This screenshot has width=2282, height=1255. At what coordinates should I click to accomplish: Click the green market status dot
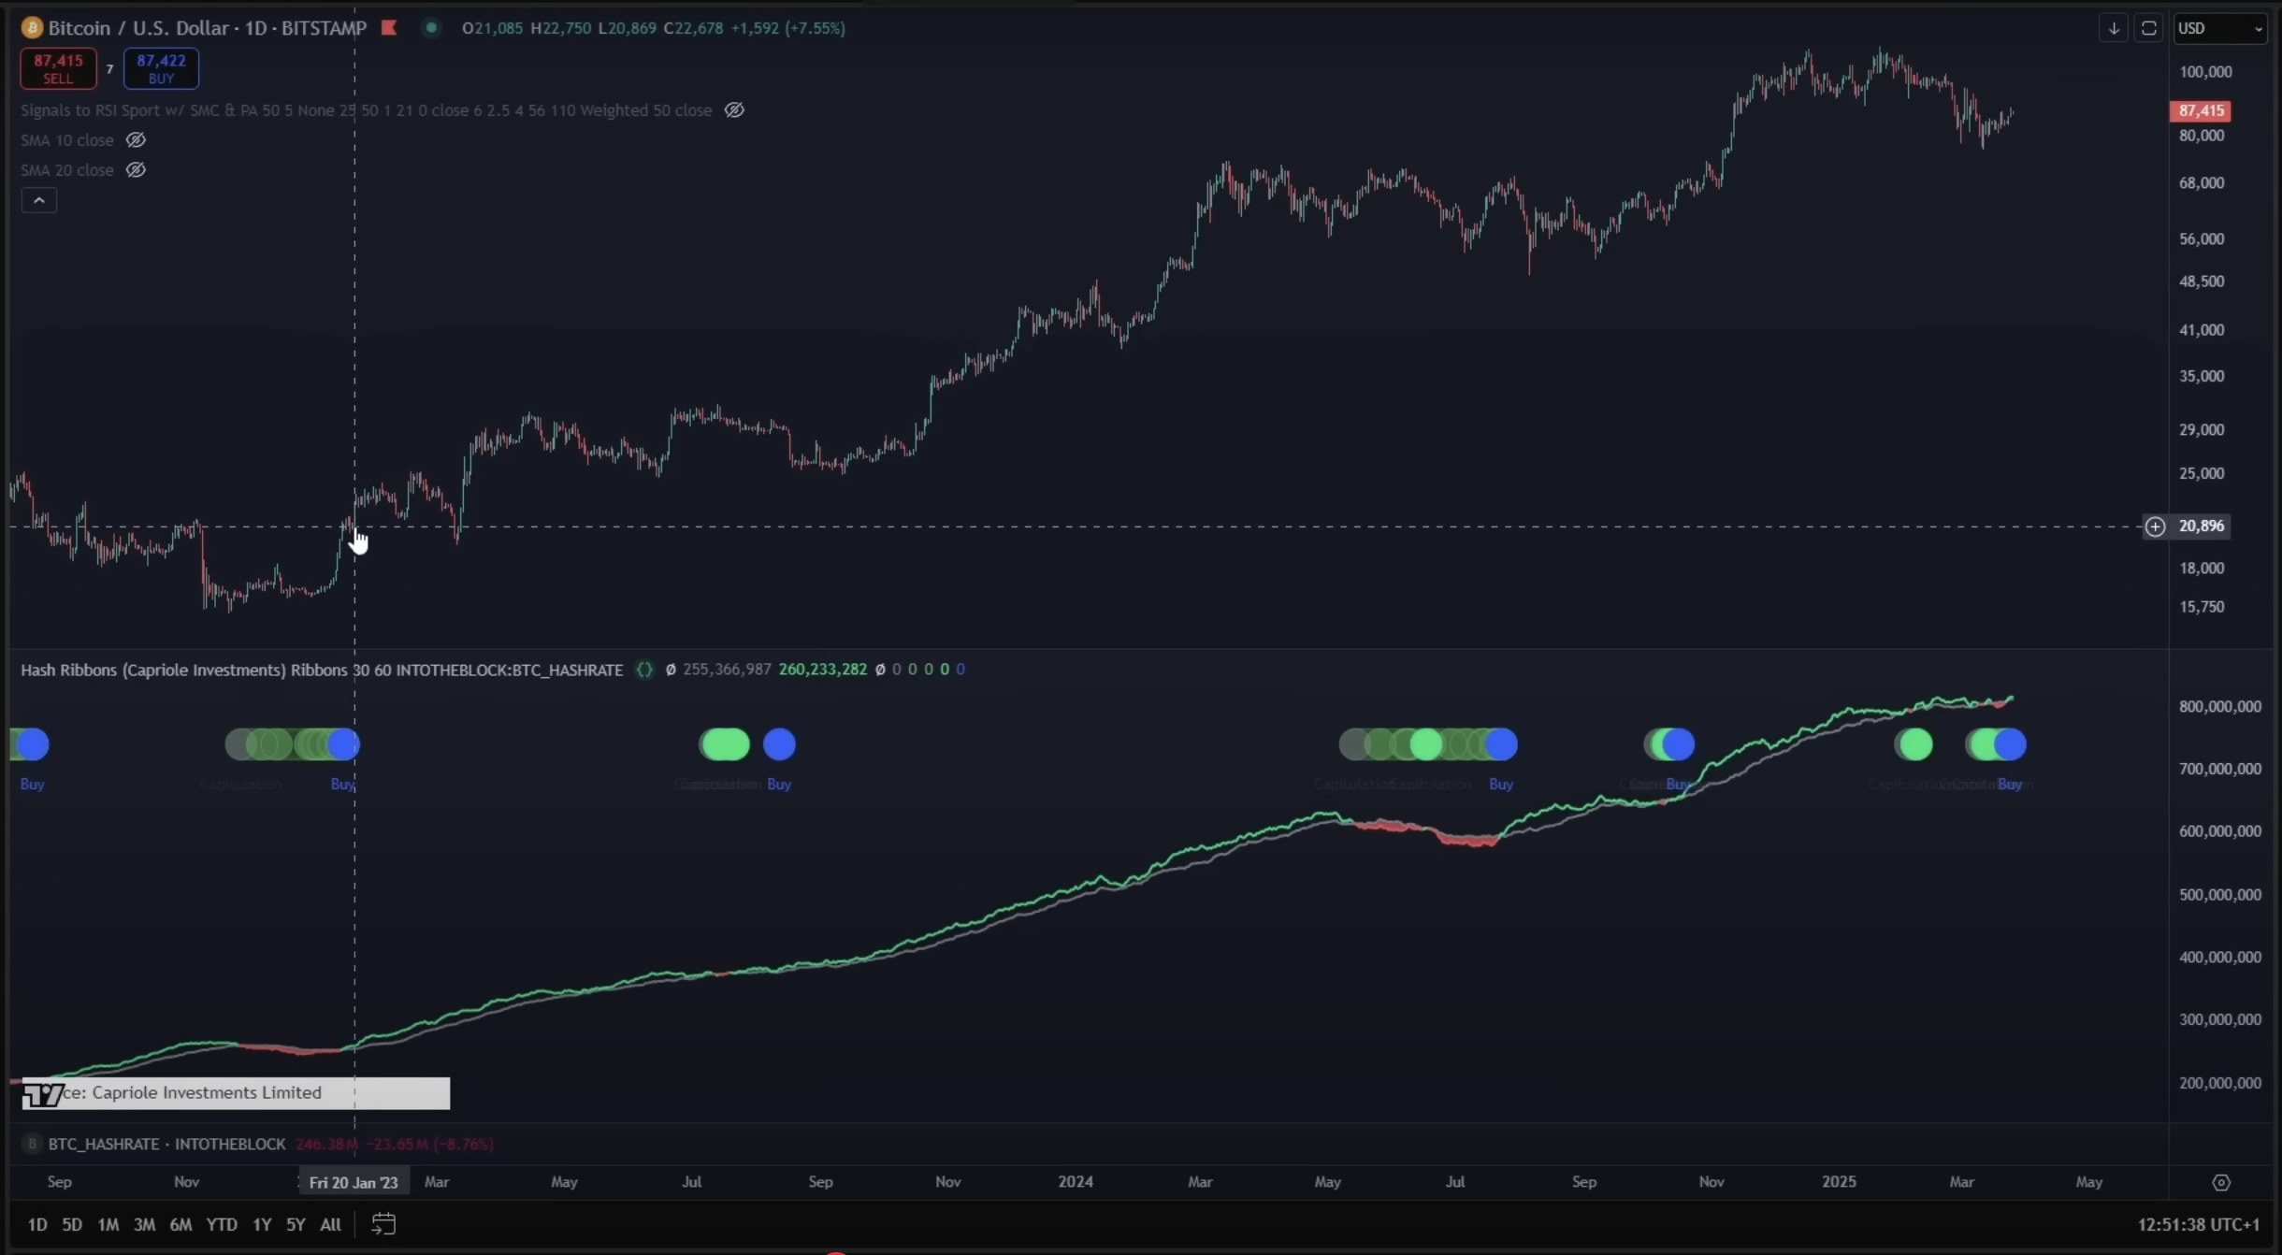(431, 28)
